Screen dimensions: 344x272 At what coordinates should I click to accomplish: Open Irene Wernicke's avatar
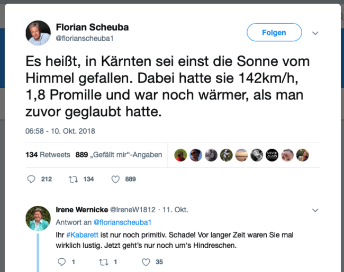(38, 218)
